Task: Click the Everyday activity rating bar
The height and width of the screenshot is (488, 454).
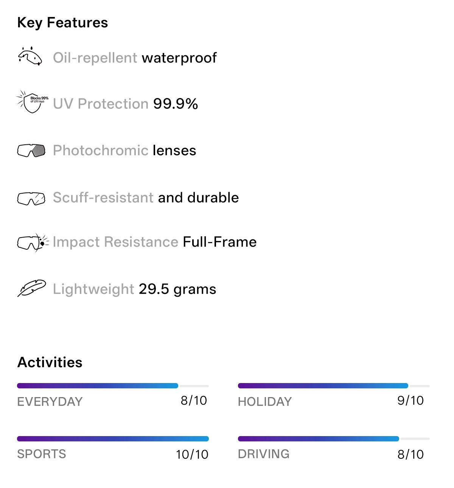Action: tap(113, 386)
